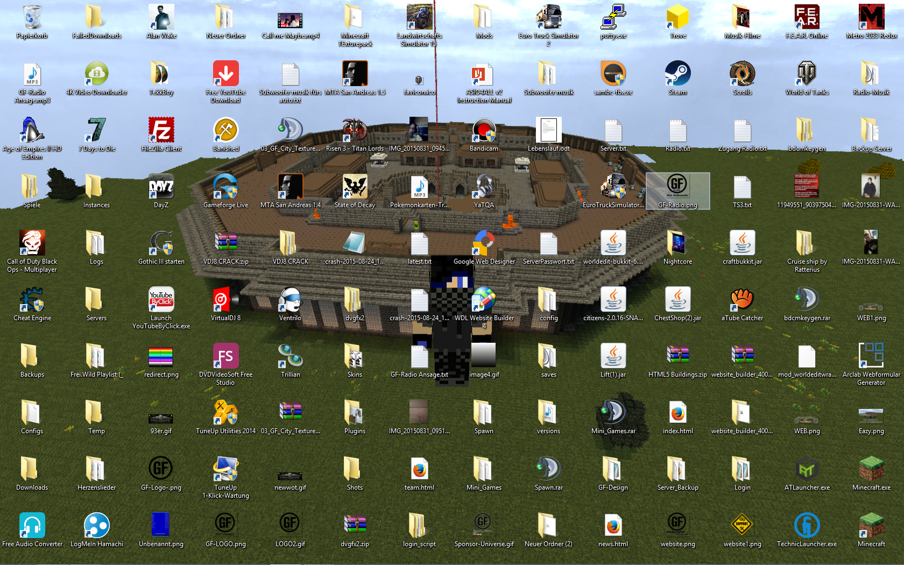The image size is (904, 565).
Task: Click the 4K Video Downloader icon
Action: pyautogui.click(x=97, y=74)
